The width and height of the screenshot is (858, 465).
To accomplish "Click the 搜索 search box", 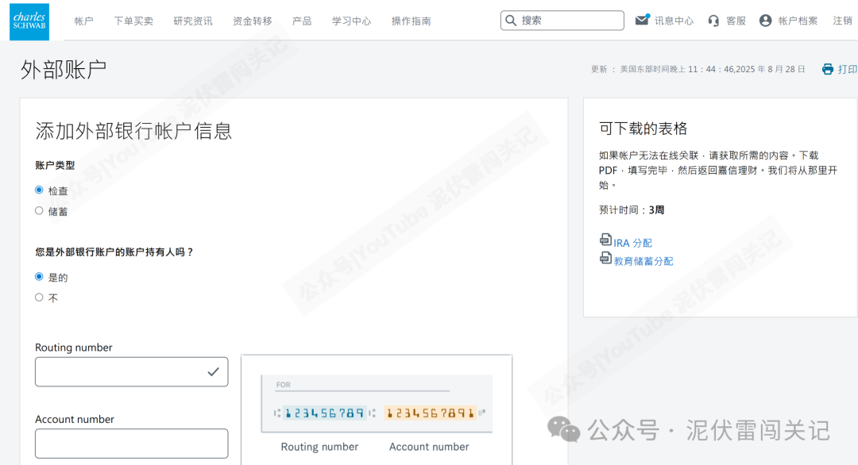I will [x=564, y=20].
